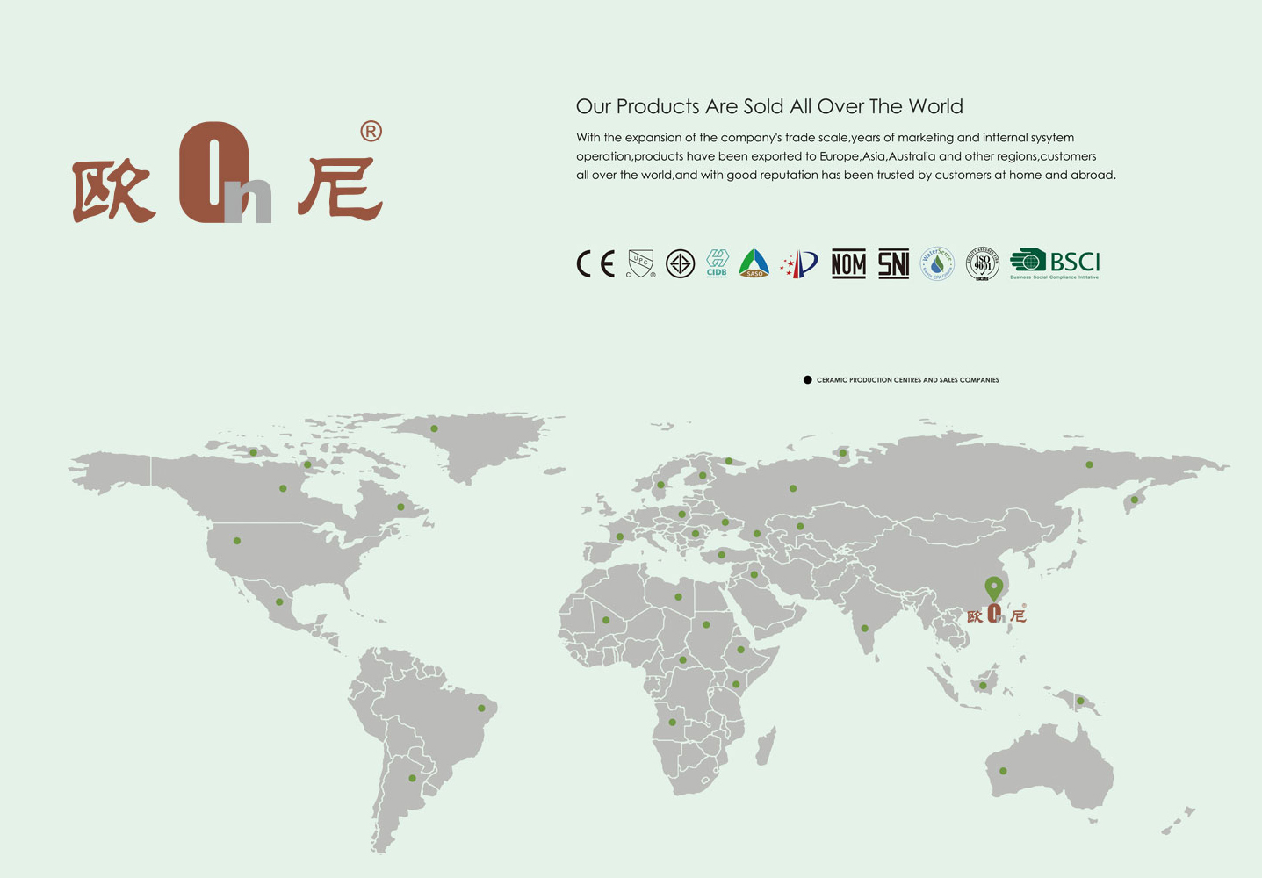Open the CSA certification logo

[681, 263]
